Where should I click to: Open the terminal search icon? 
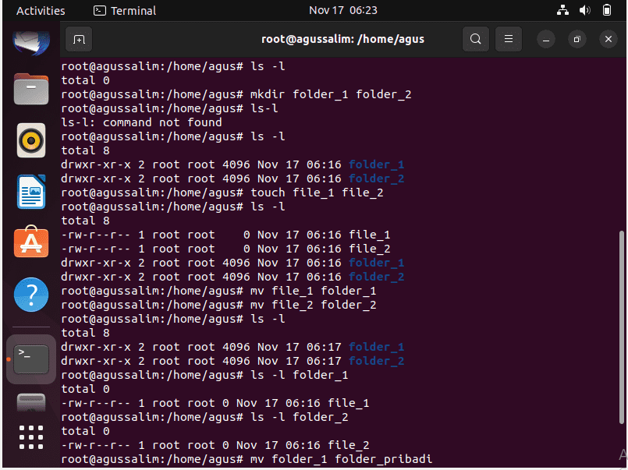click(x=475, y=39)
